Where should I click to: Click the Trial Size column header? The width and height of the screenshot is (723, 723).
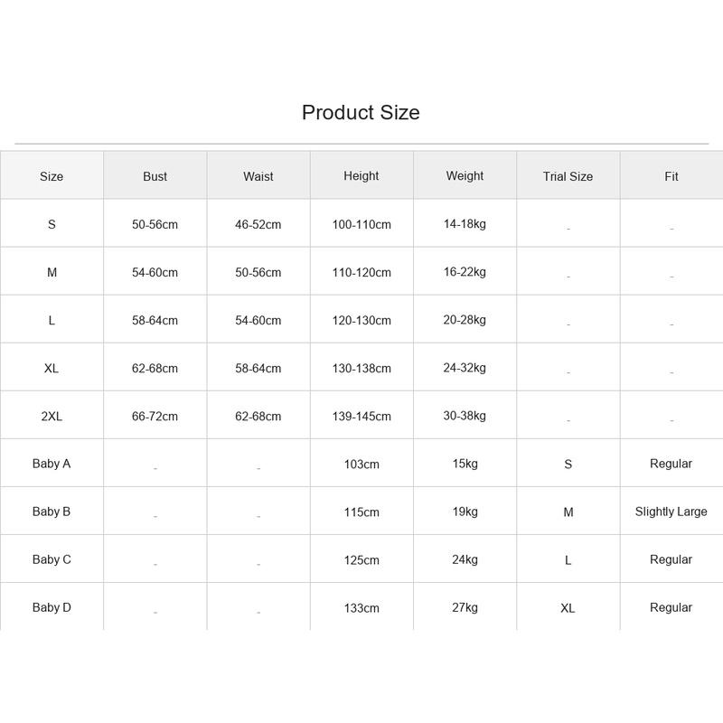tap(568, 176)
